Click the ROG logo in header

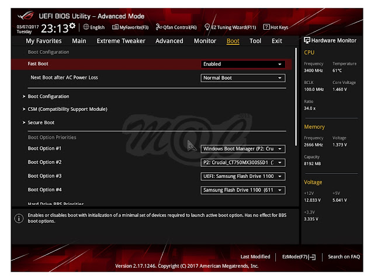click(26, 16)
